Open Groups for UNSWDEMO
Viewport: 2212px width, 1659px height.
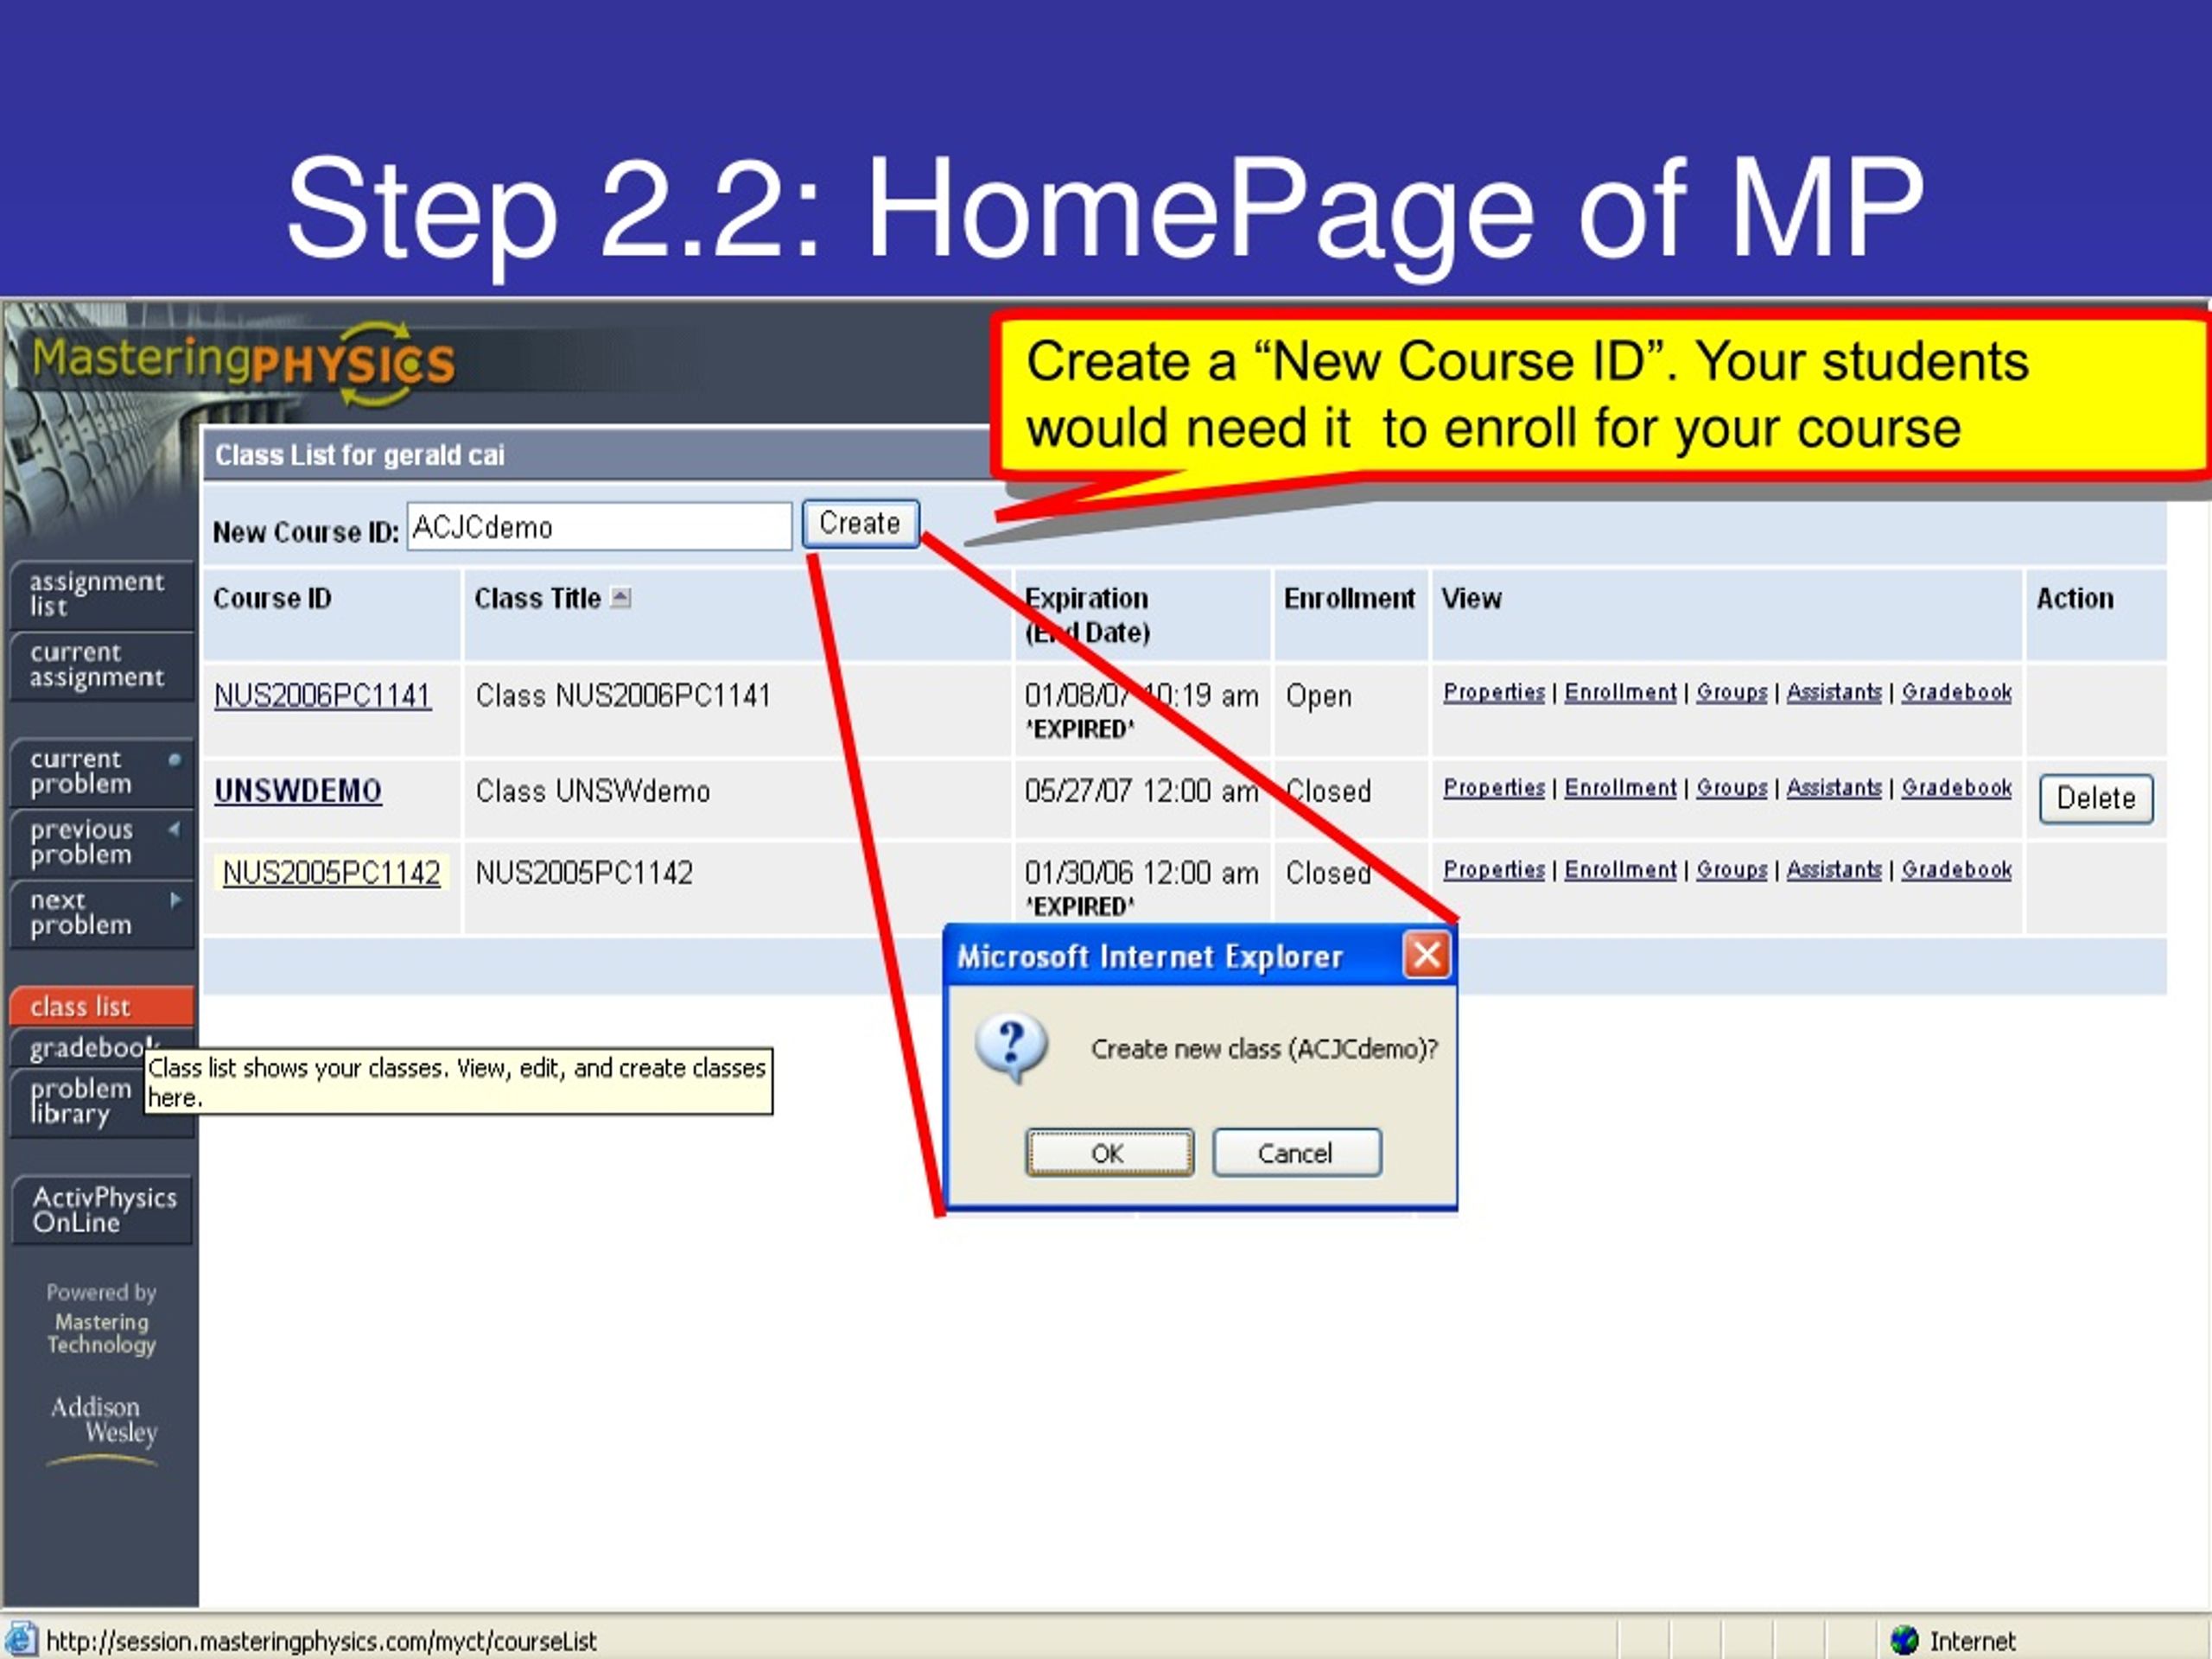1732,788
